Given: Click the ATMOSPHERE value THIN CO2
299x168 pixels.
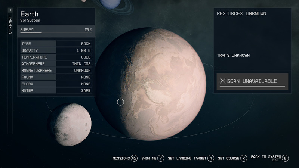Looking at the screenshot, I should (x=81, y=64).
